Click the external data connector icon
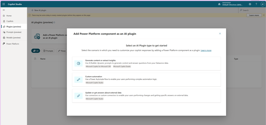This screenshot has width=266, height=125. pos(79,96)
